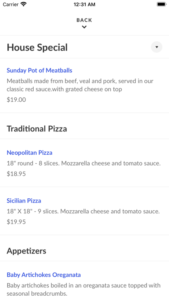Image resolution: width=169 pixels, height=300 pixels.
Task: Tap the meatballs description text
Action: coord(80,85)
